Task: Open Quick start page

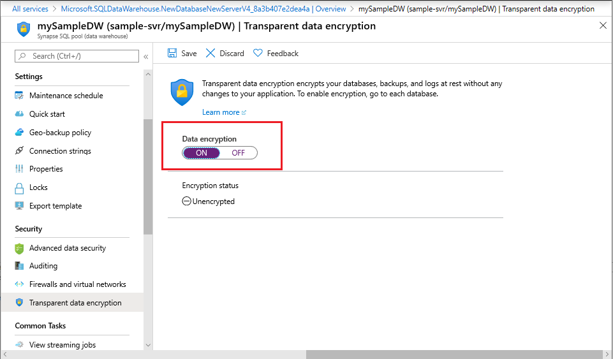Action: 47,114
